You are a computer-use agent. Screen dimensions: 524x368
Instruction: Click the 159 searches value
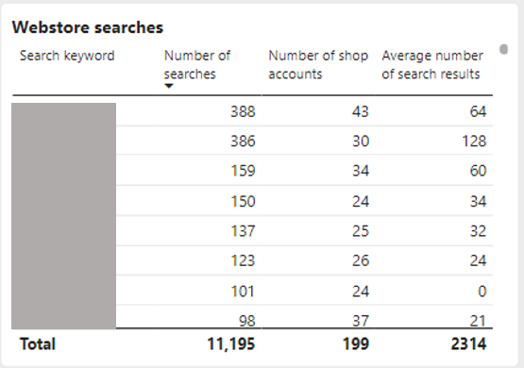243,171
